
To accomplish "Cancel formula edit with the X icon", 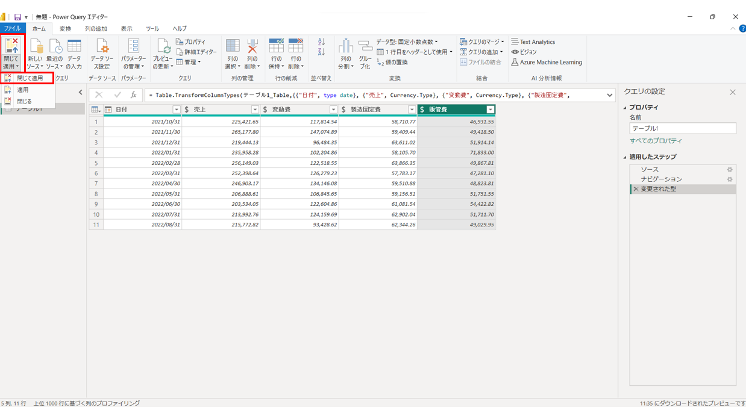I will [99, 95].
